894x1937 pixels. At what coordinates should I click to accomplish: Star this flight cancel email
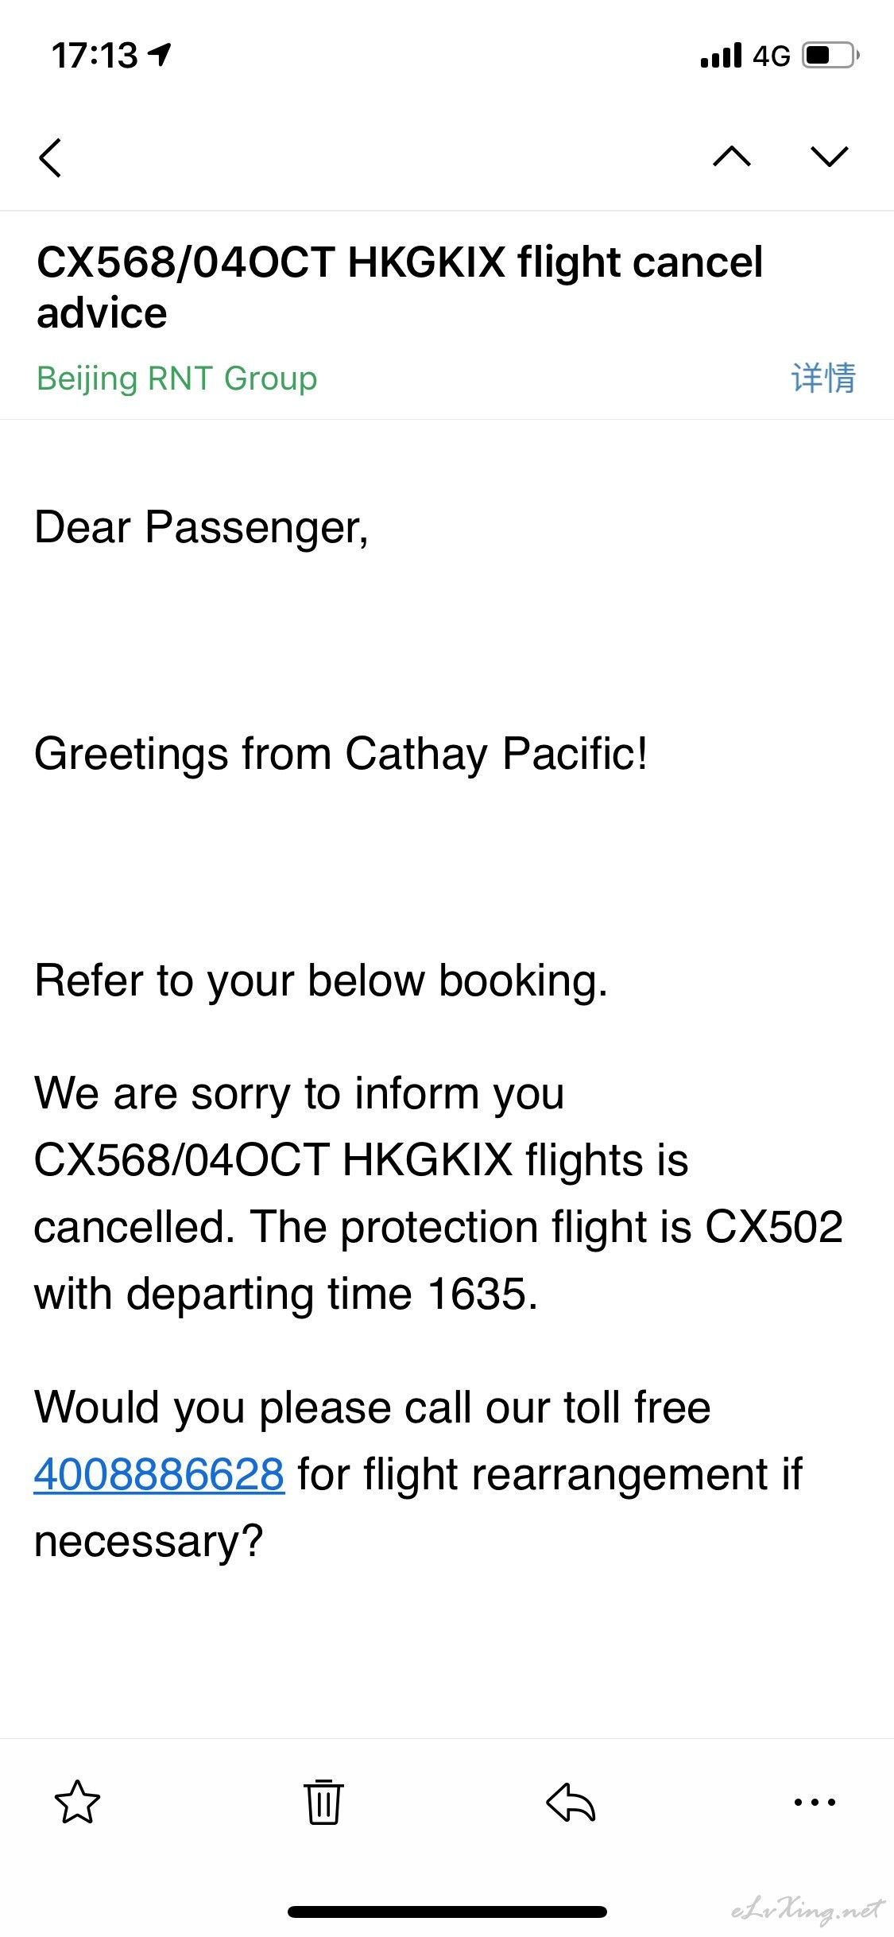click(78, 1802)
